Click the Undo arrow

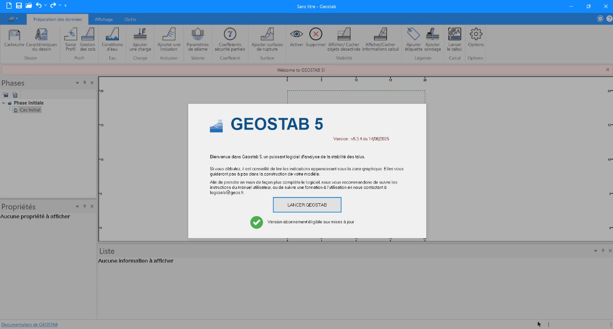pos(39,6)
